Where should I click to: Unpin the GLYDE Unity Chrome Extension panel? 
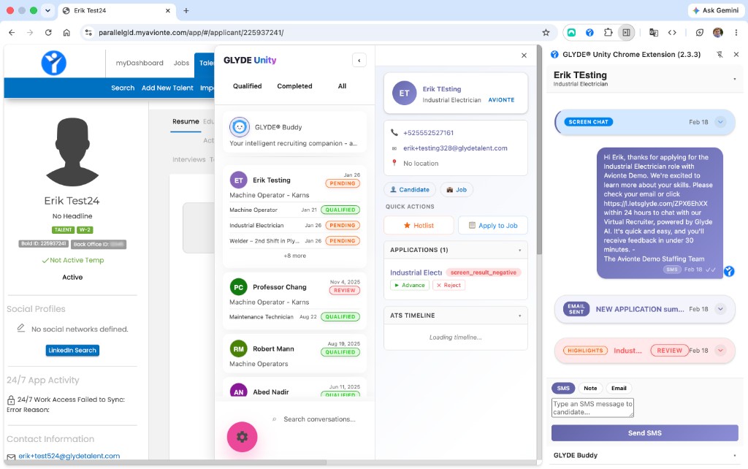point(720,54)
